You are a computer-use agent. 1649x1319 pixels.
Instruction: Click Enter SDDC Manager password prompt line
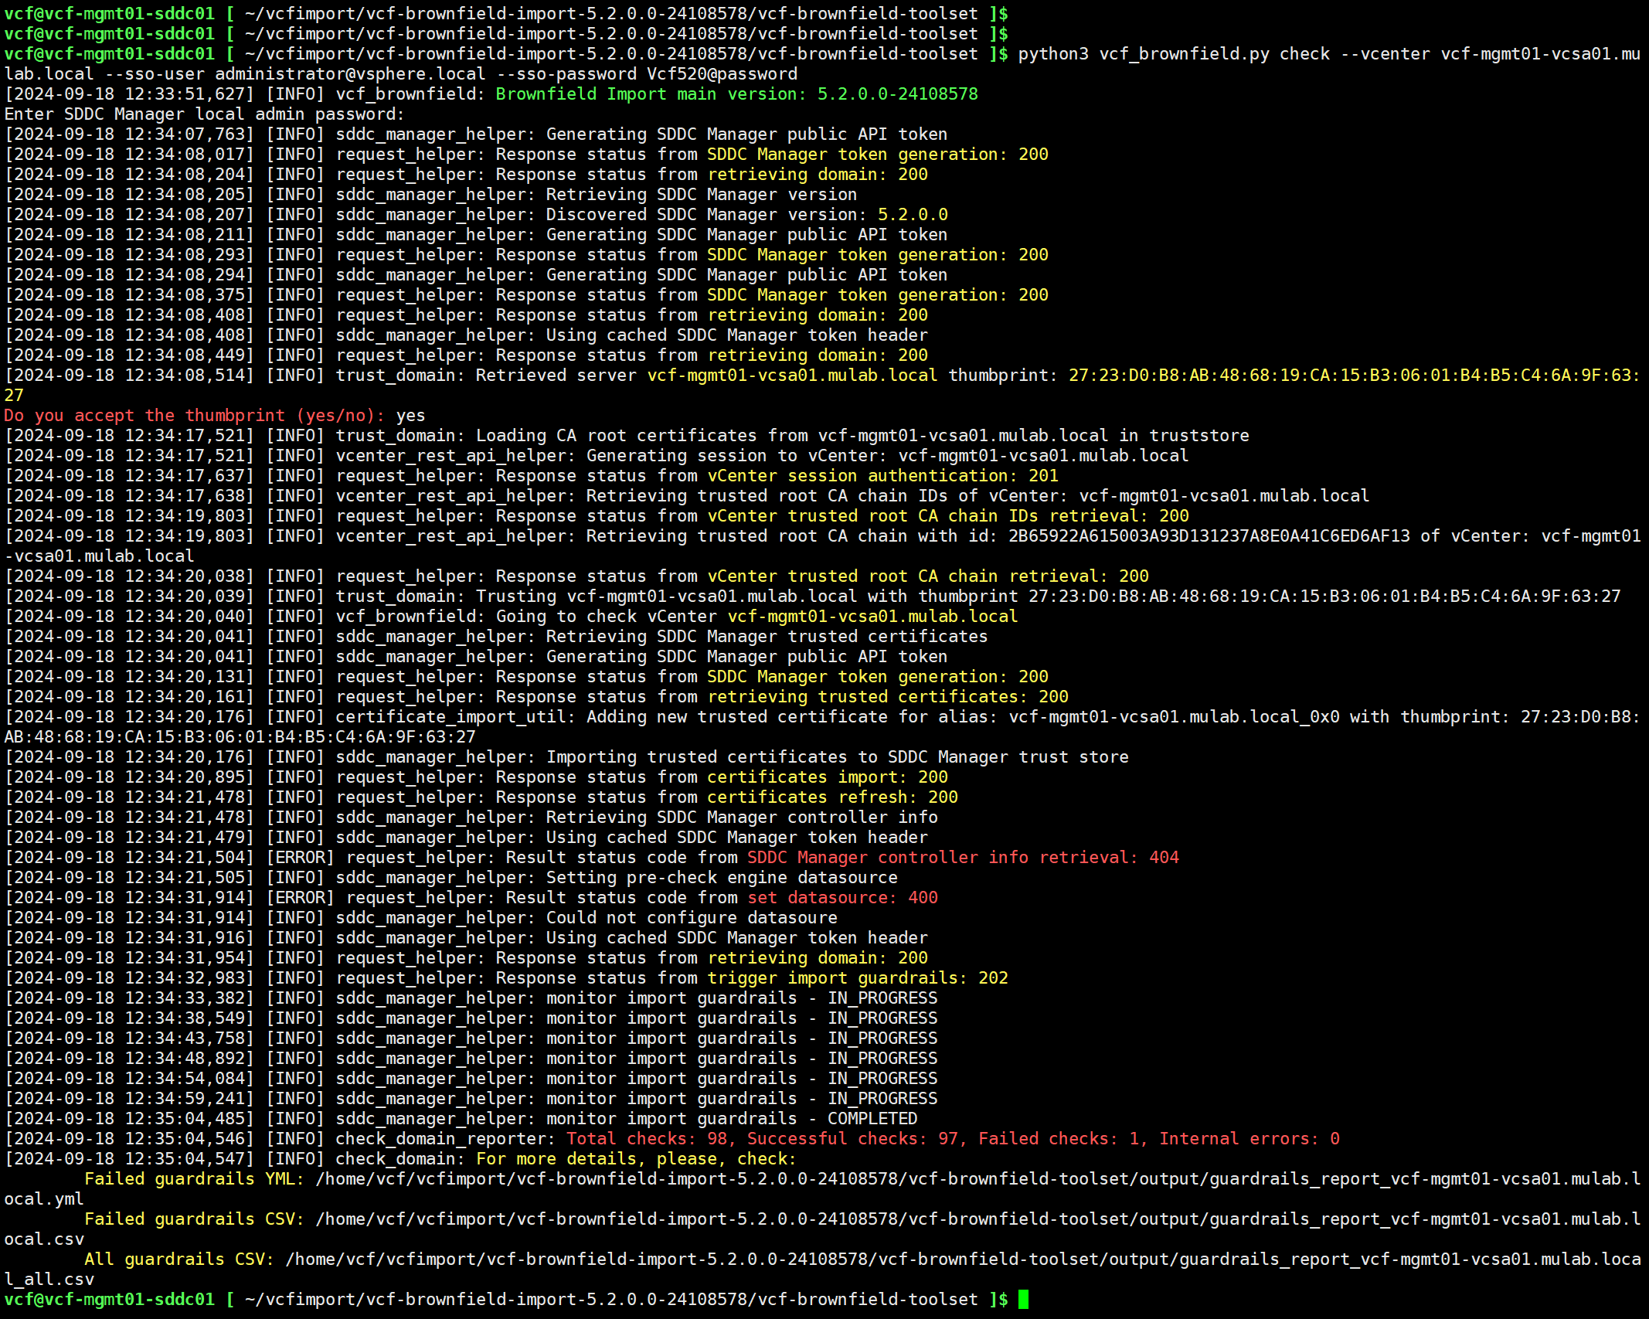204,114
